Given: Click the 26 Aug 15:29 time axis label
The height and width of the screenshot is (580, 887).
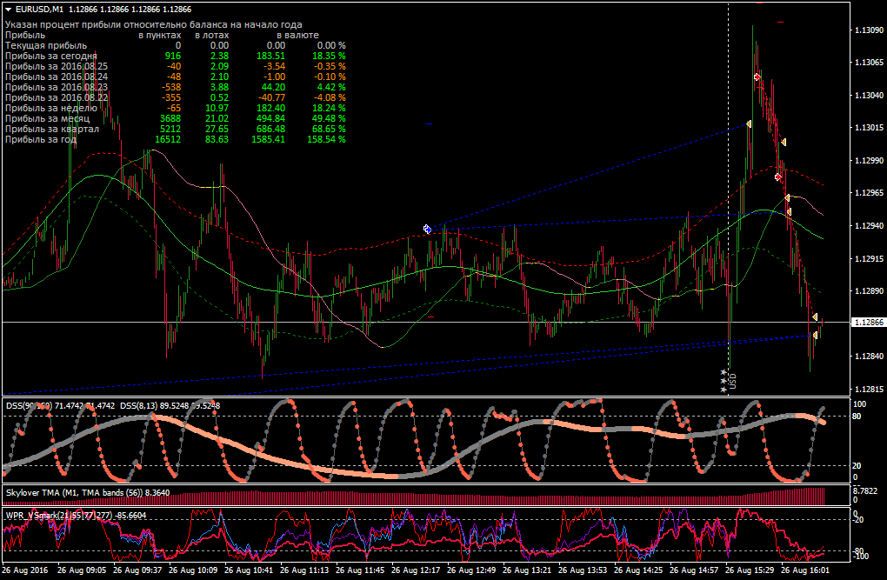Looking at the screenshot, I should point(750,570).
